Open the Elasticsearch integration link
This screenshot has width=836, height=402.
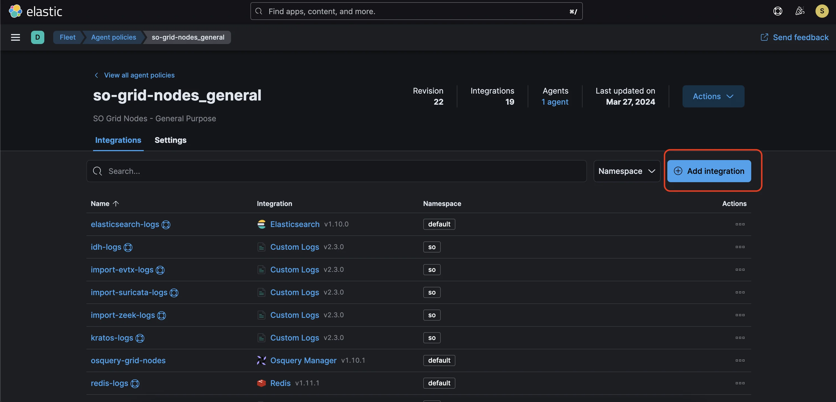pos(295,224)
